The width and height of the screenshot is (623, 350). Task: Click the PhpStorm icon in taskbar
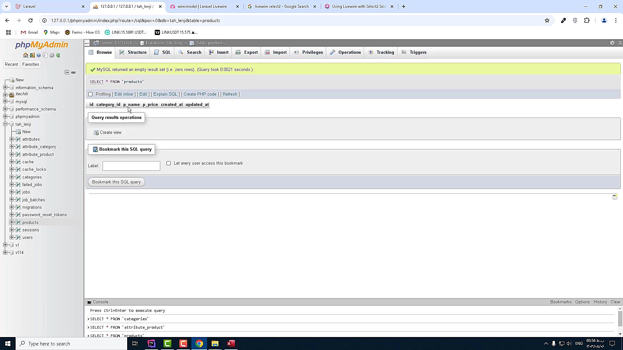[151, 344]
